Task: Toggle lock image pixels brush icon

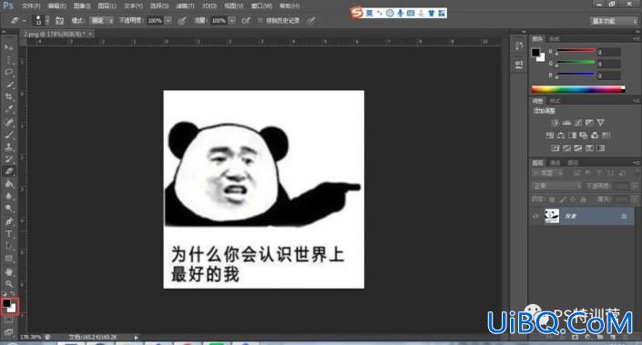Action: coord(563,199)
